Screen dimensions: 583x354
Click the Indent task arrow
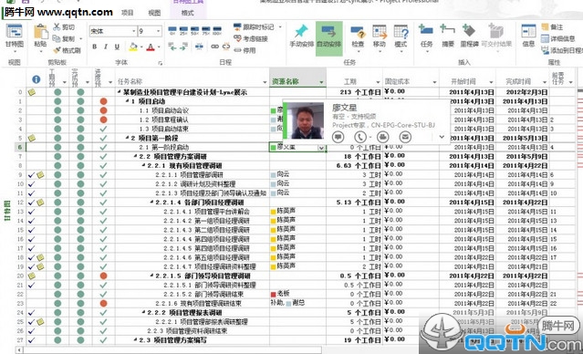point(183,47)
